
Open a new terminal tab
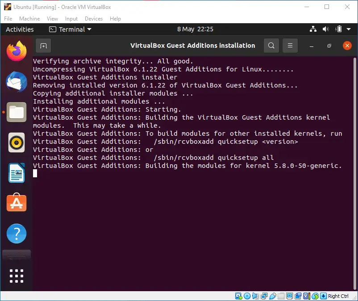click(x=43, y=46)
